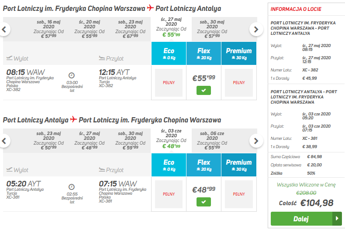Select the full Premium fare for flight XC-381
Image resolution: width=345 pixels, height=230 pixels.
(x=239, y=194)
